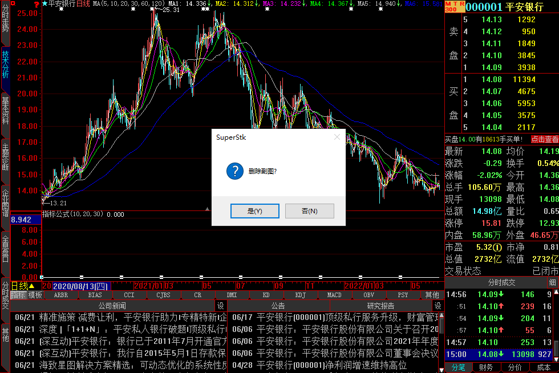Click the sub-chart splitter triangle marker
This screenshot has width=559, height=373.
tap(207, 209)
